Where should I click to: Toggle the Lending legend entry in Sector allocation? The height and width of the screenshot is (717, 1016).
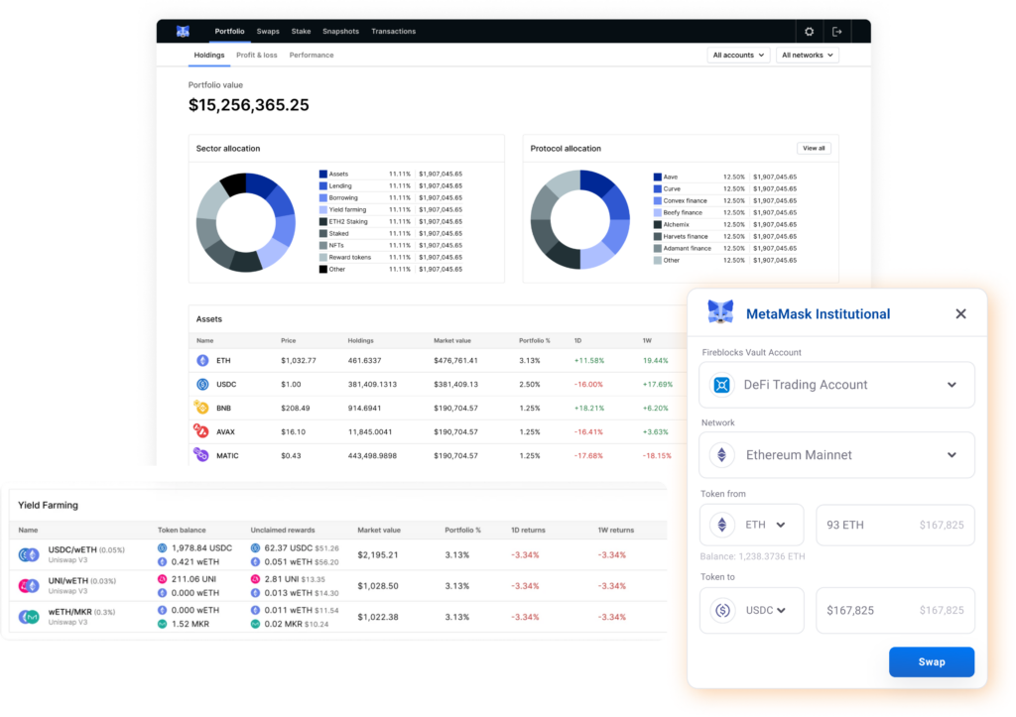tap(342, 184)
